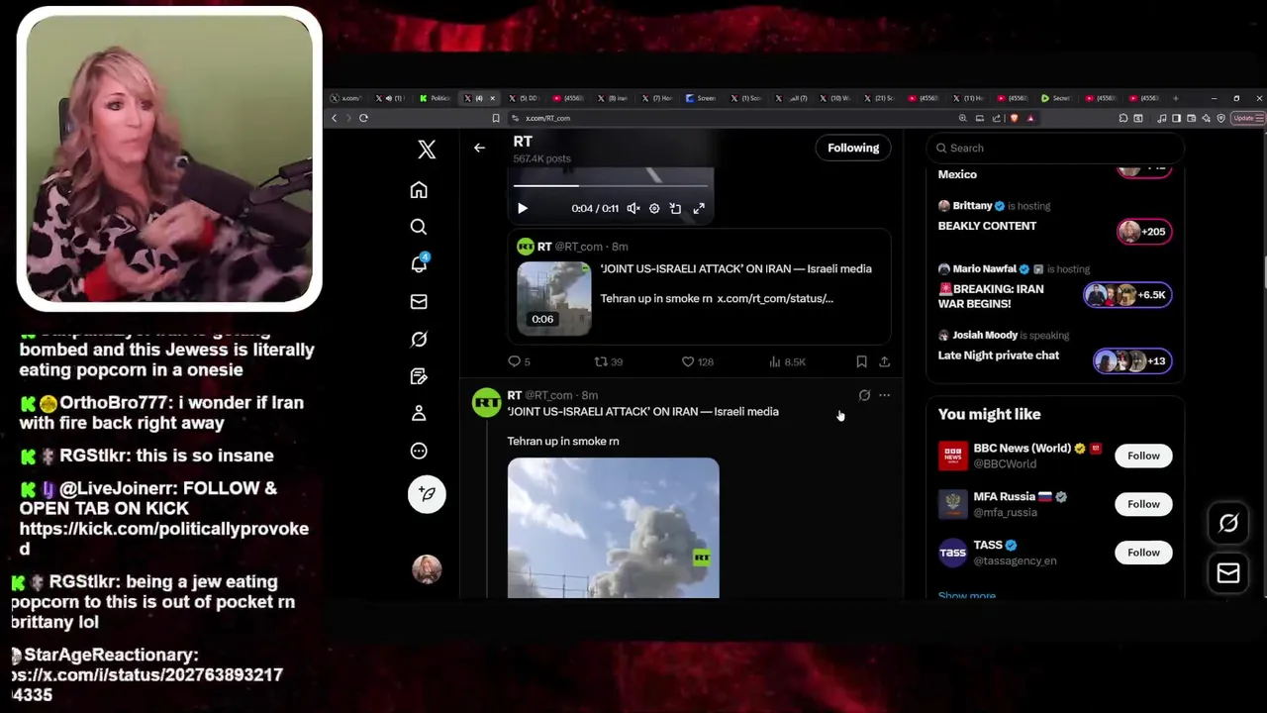Open Explore search icon in sidebar

pyautogui.click(x=419, y=227)
